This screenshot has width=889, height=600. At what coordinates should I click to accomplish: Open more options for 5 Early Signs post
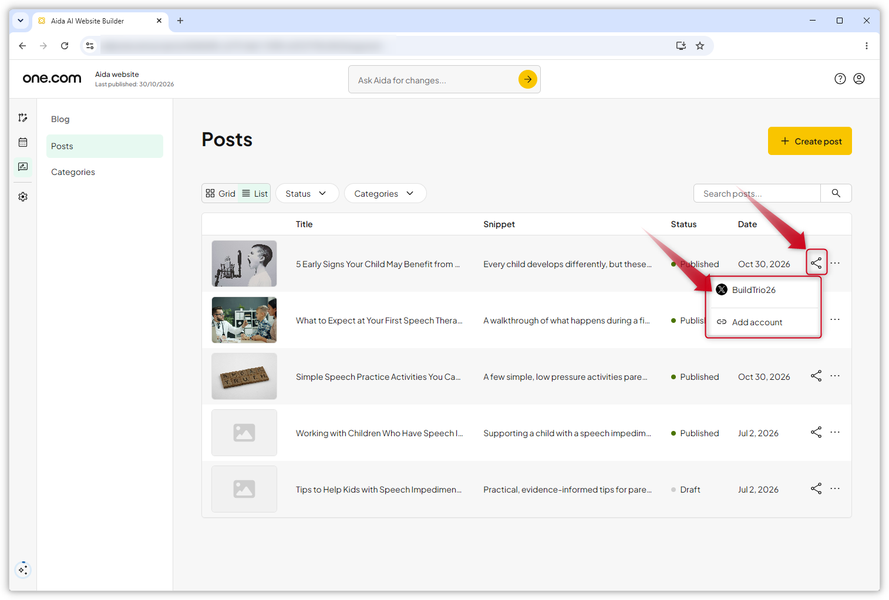coord(835,263)
